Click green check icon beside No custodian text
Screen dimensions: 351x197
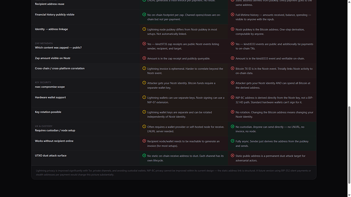232,126
